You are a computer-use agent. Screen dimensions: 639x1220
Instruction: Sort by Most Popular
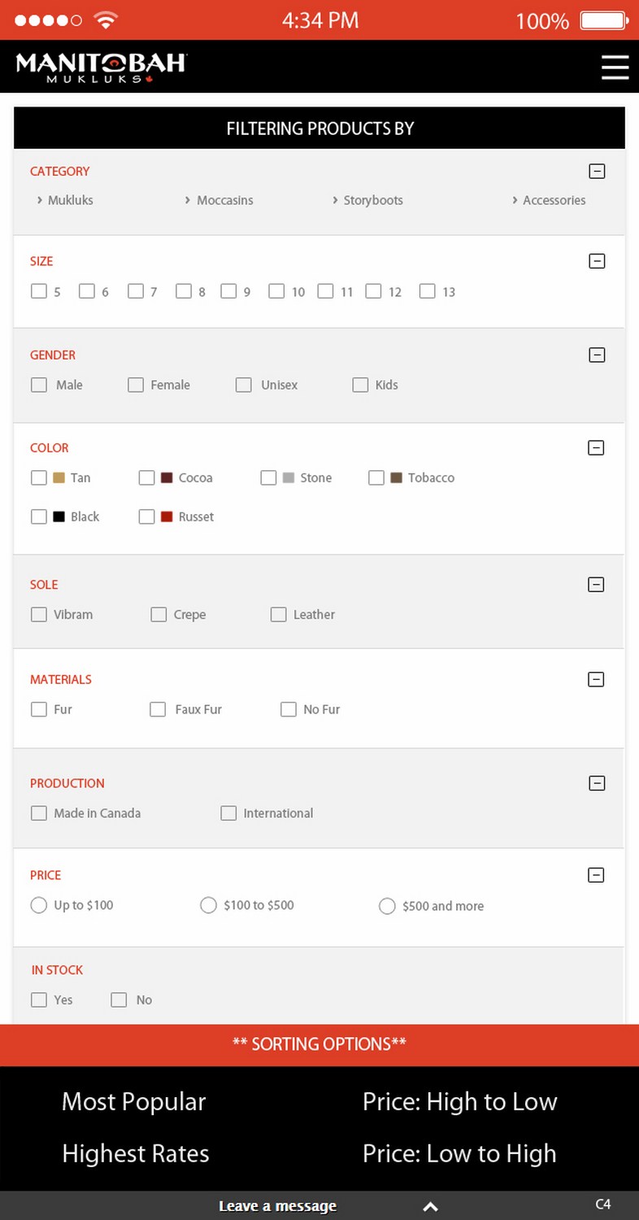tap(134, 1101)
